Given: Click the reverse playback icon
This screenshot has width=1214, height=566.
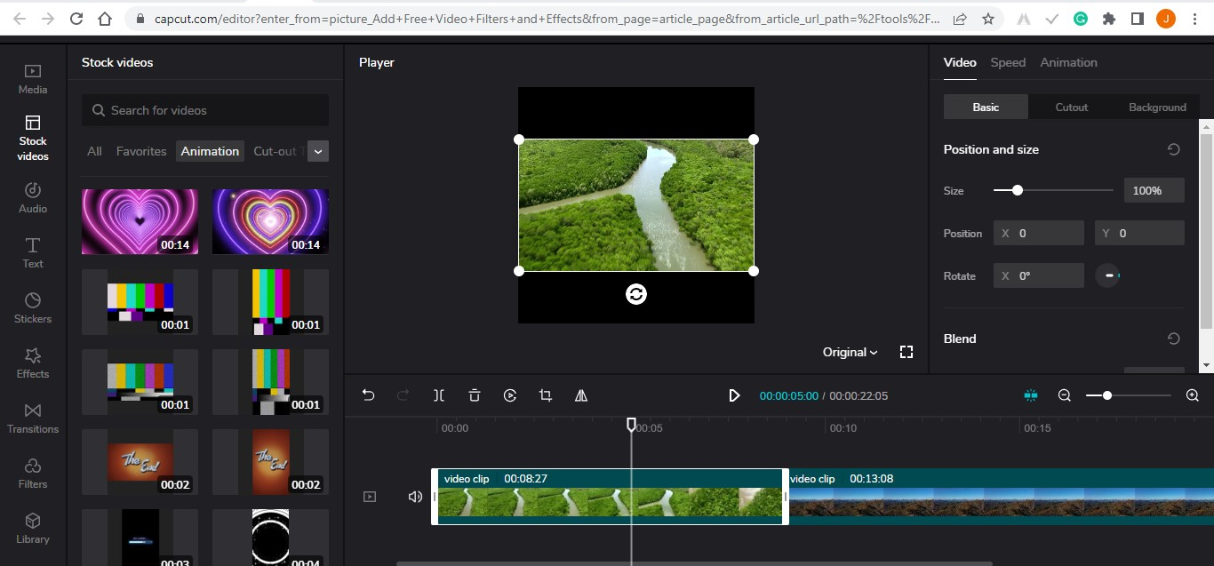Looking at the screenshot, I should [x=510, y=395].
